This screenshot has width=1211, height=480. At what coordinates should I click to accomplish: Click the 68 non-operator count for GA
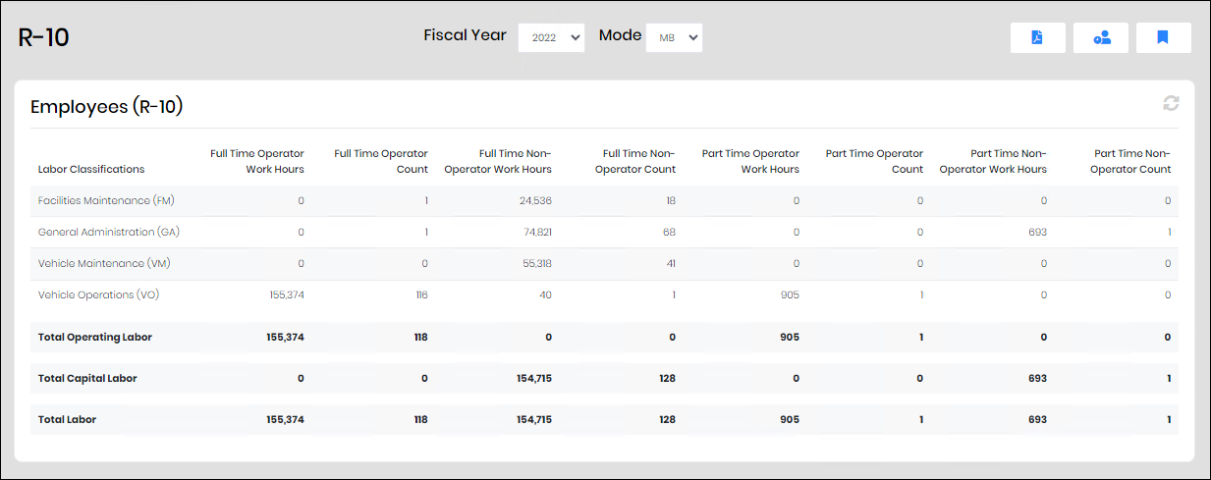pyautogui.click(x=669, y=232)
